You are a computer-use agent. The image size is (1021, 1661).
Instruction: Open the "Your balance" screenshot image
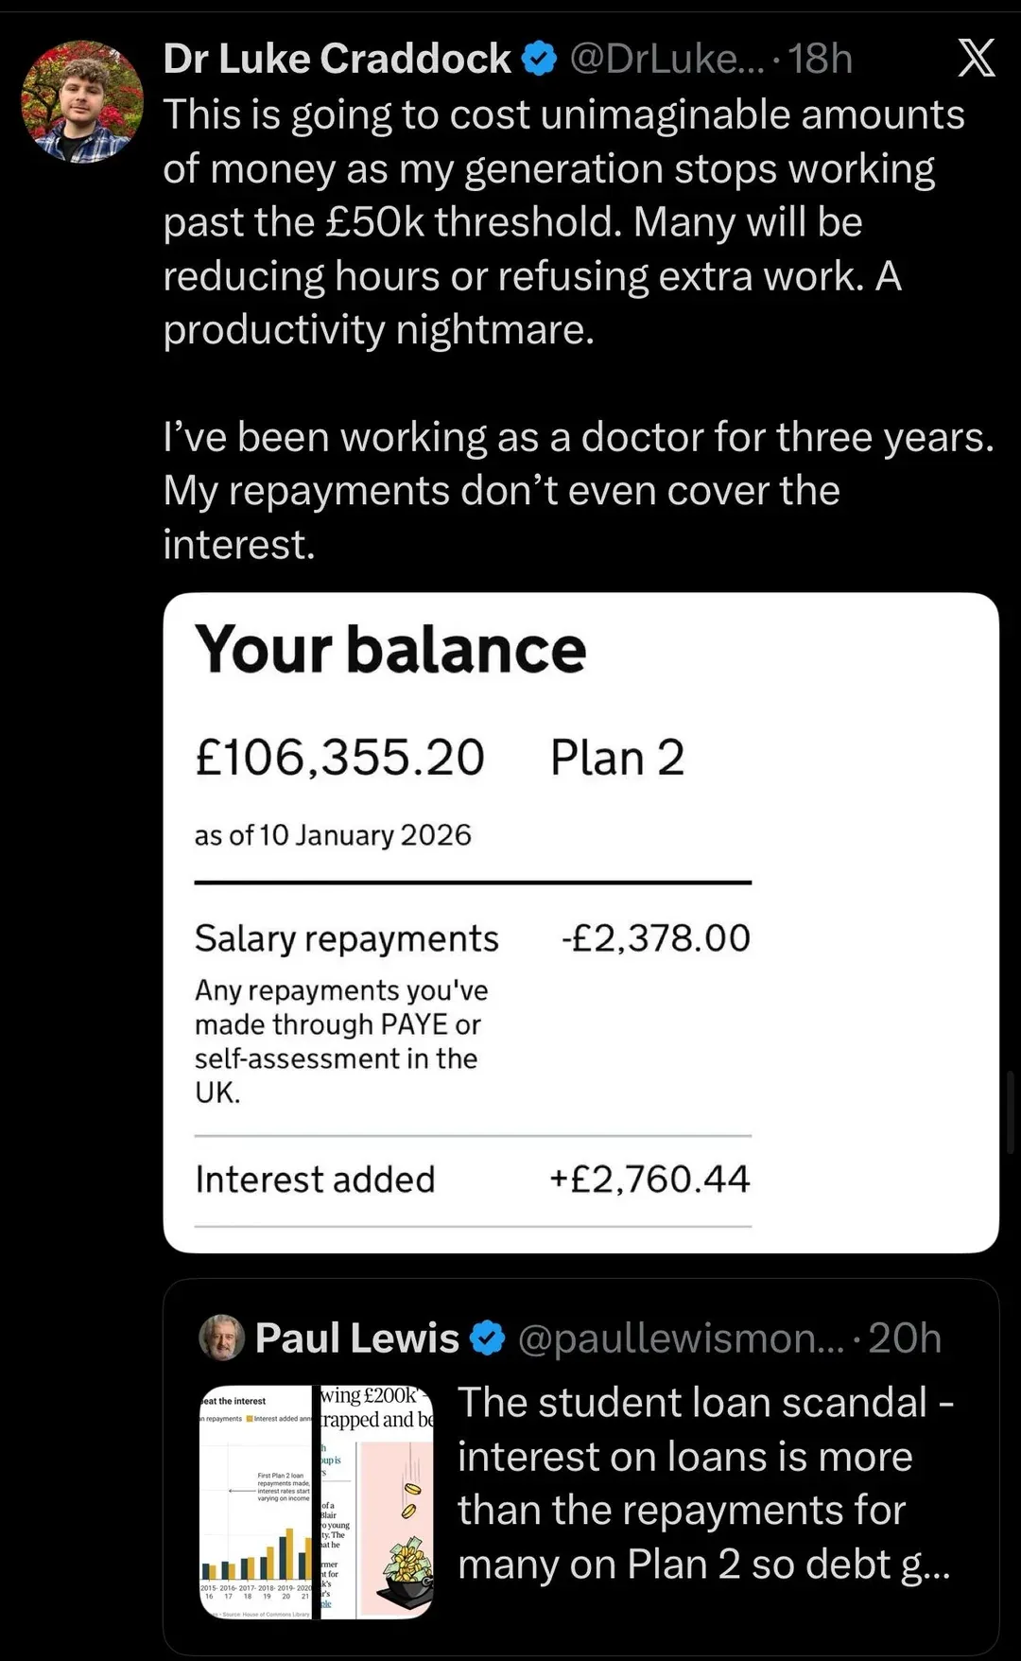click(580, 922)
